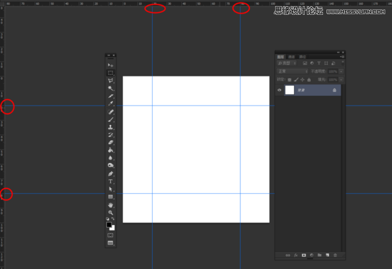Filter layers by smart objects
This screenshot has height=269, width=392.
tap(333, 64)
